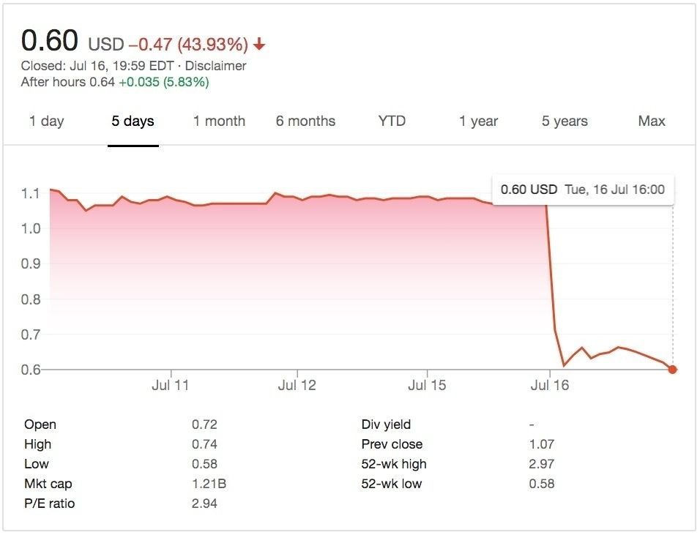Show the 6 months chart view
Image resolution: width=700 pixels, height=535 pixels.
click(305, 121)
